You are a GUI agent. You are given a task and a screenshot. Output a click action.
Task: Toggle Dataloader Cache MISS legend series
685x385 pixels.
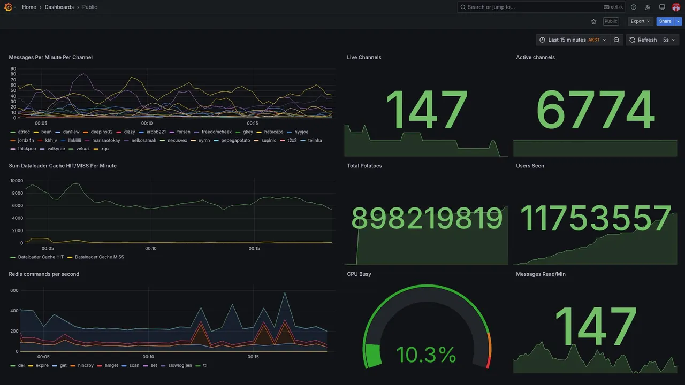point(96,257)
